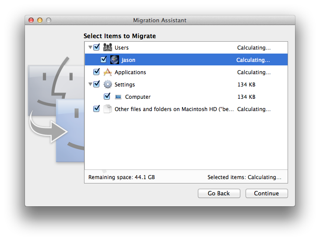The image size is (320, 241).
Task: Select the jason row label
Action: pyautogui.click(x=128, y=60)
